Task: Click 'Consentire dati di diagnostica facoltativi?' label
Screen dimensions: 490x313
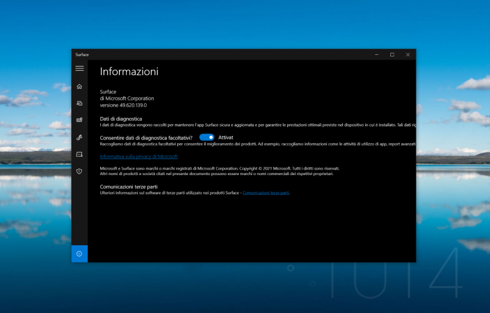Action: point(146,137)
